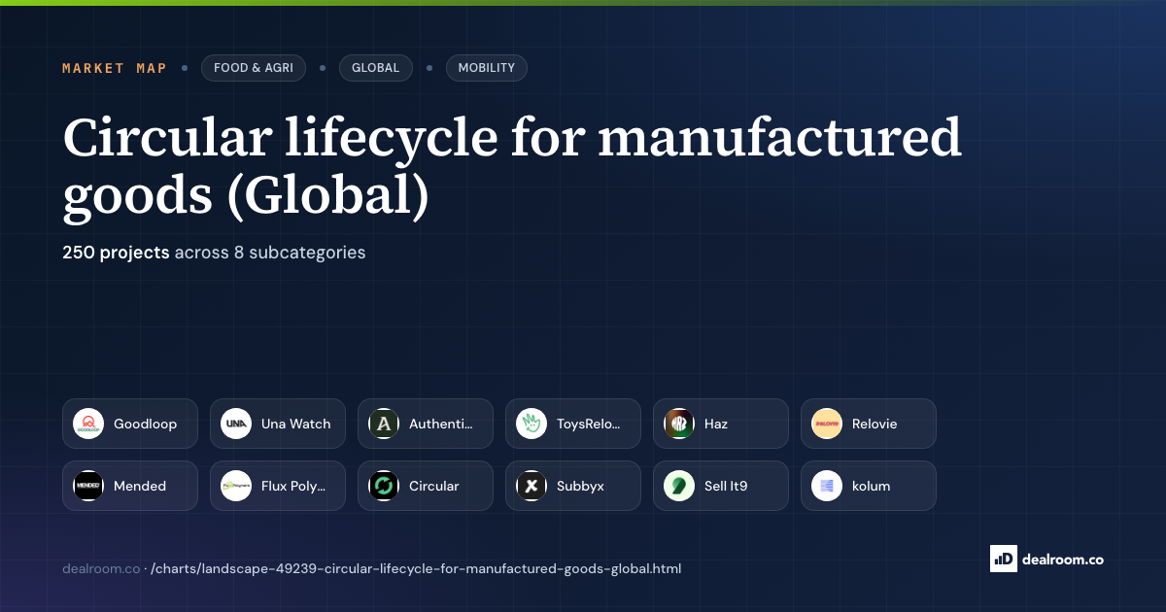1166x612 pixels.
Task: Click the 'Circular lifecycle for manufactured goods' heading
Action: (512, 165)
